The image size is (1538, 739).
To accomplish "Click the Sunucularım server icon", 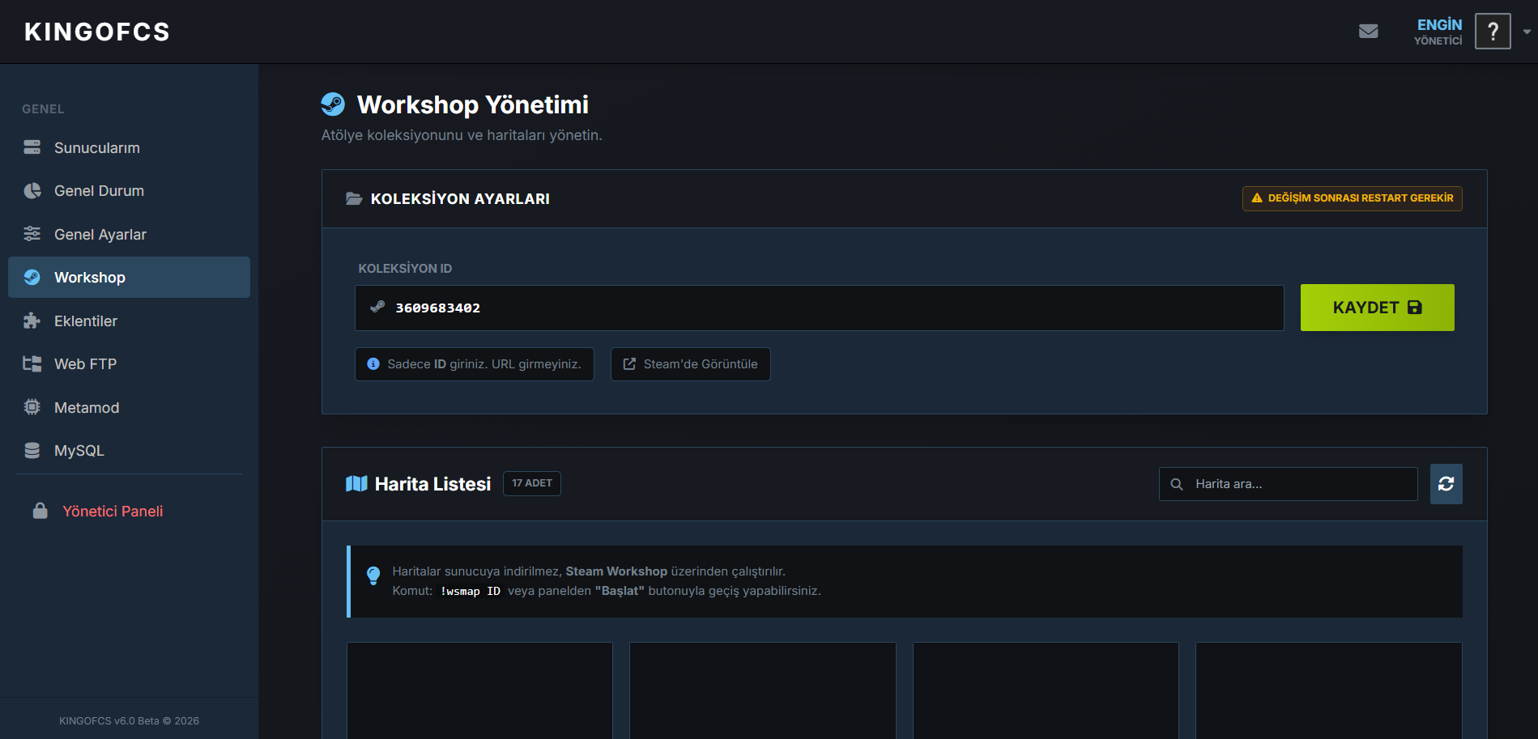I will pos(32,147).
